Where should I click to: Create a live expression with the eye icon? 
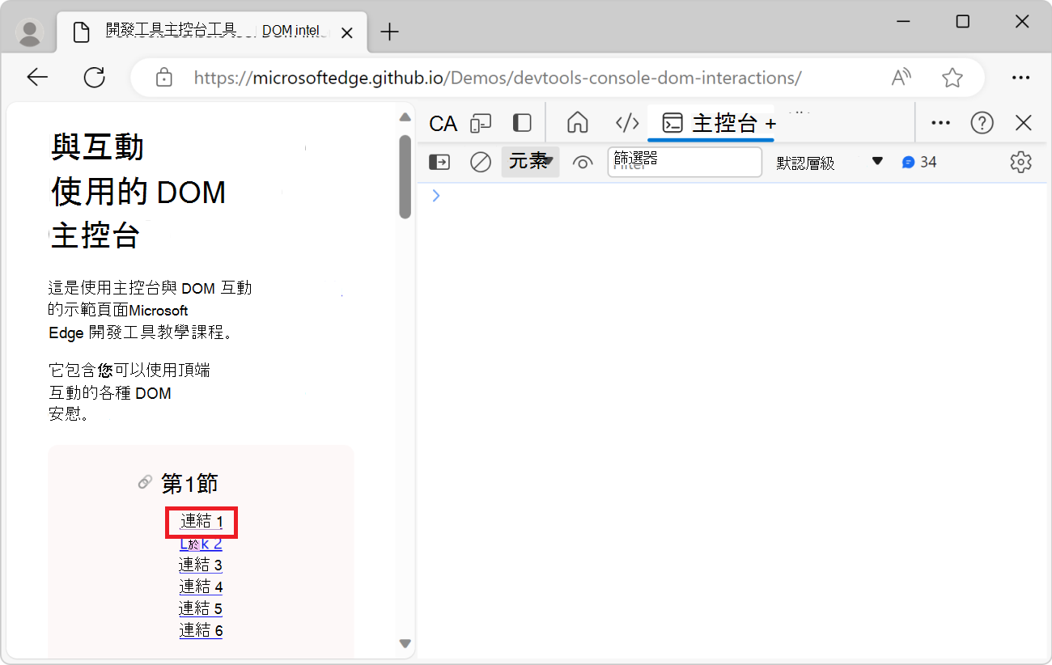[582, 163]
